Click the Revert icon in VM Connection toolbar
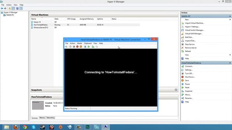The image size is (232, 130). [x=96, y=47]
